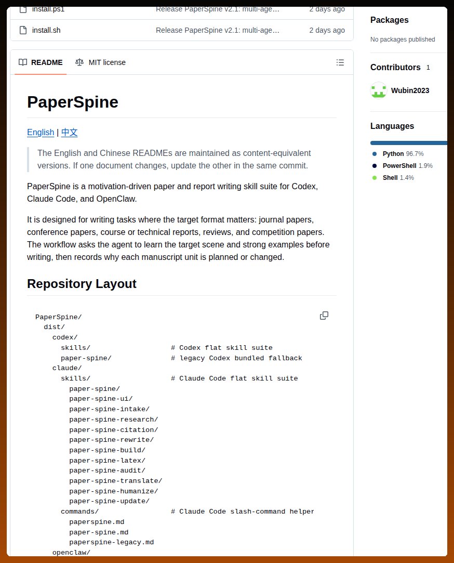Screen dimensions: 454x563
Task: Click the Repository Layout heading
Action: tap(82, 284)
